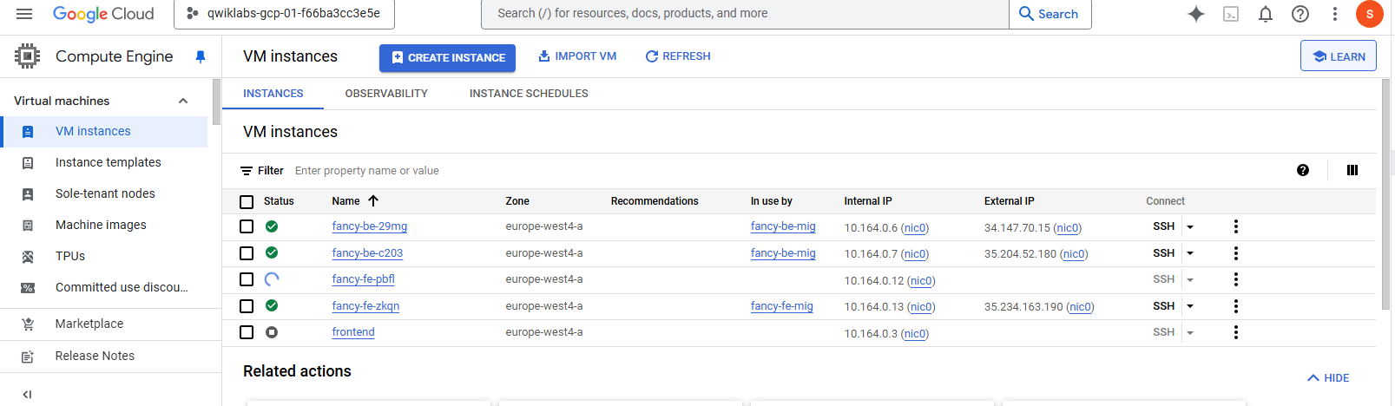
Task: Open notifications bell icon
Action: pos(1266,14)
